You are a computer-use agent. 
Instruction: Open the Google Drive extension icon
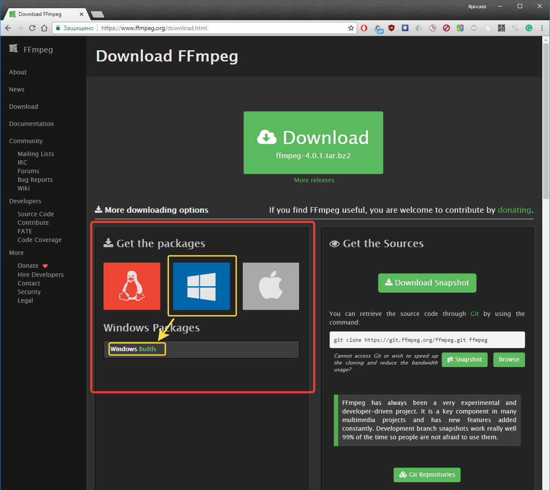point(419,28)
